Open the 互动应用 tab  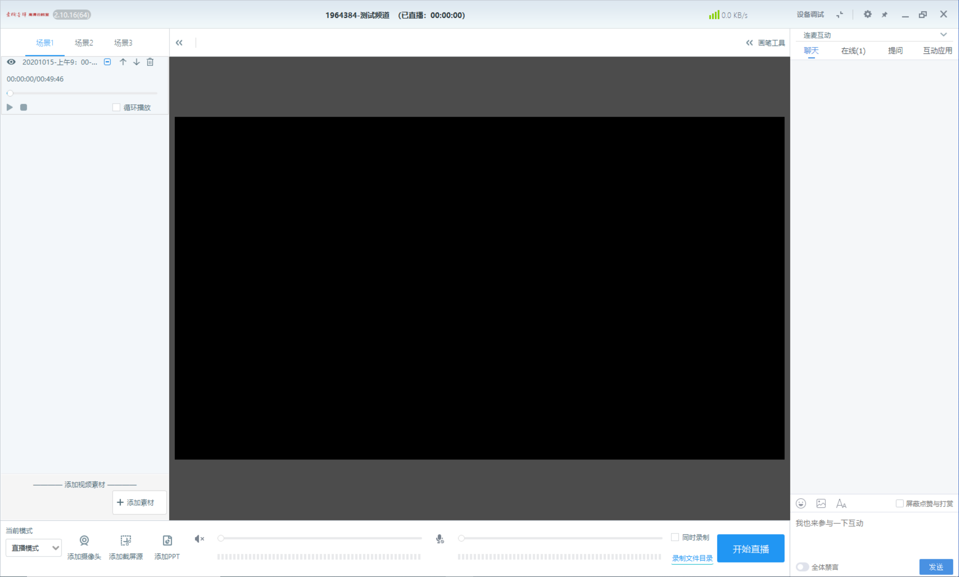938,51
